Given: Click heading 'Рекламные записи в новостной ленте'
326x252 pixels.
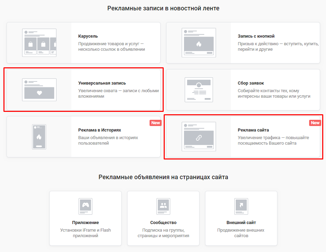Looking at the screenshot, I should pos(163,8).
